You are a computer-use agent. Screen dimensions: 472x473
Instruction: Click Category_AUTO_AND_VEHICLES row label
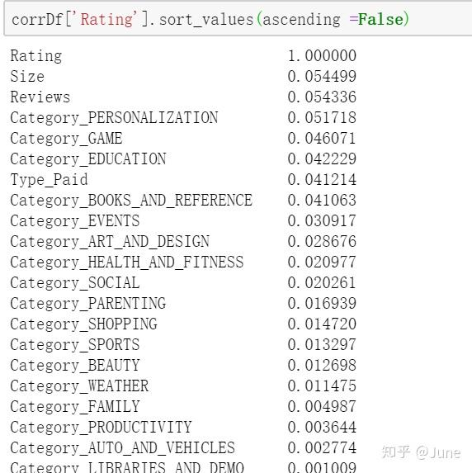point(122,448)
